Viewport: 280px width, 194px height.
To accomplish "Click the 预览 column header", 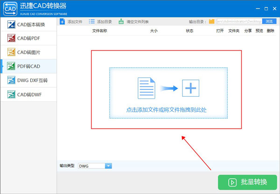I will pyautogui.click(x=259, y=31).
